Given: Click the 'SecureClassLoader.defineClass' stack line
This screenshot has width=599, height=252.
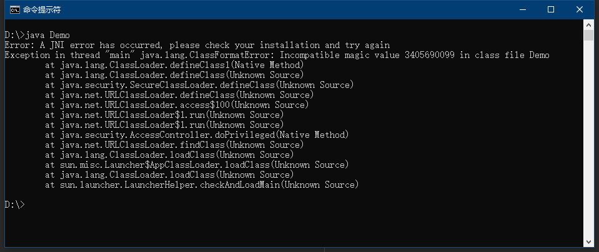Looking at the screenshot, I should [x=199, y=85].
